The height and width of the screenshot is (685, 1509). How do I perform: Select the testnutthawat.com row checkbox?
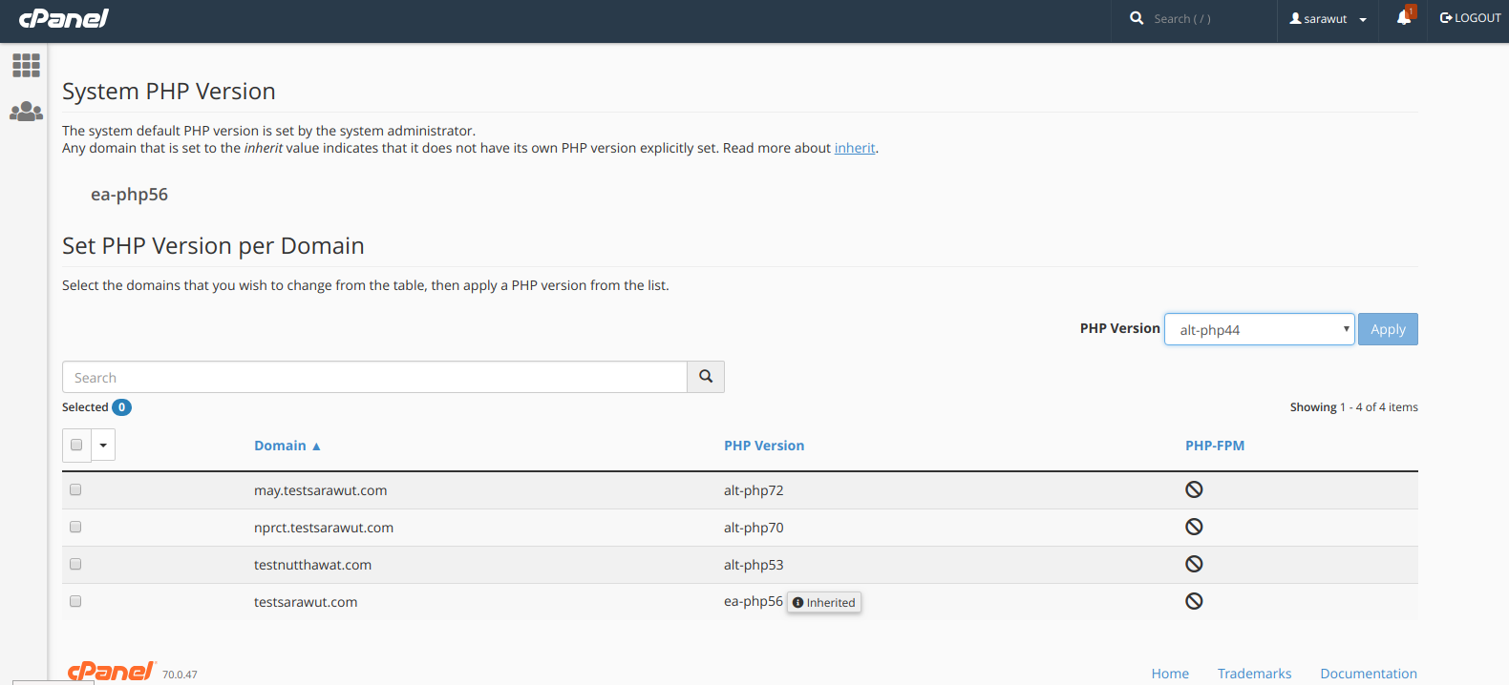point(75,564)
